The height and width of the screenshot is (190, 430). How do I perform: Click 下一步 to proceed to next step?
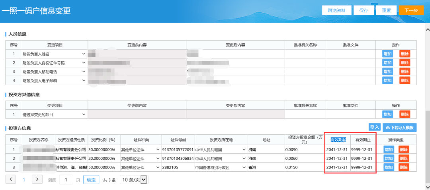tap(411, 10)
